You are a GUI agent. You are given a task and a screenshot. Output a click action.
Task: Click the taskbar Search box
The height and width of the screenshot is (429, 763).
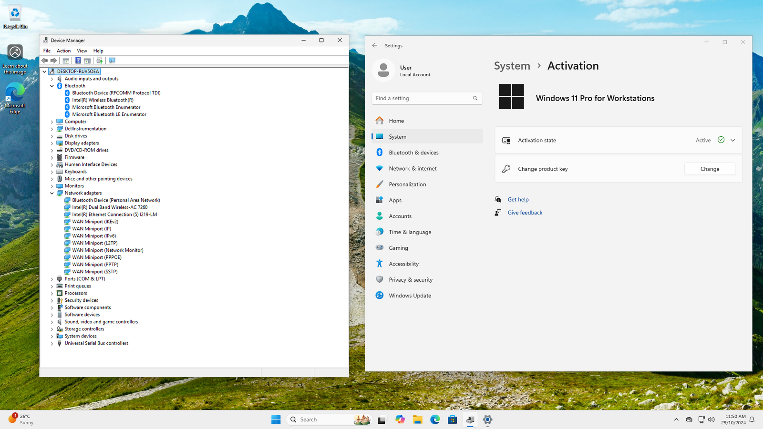pyautogui.click(x=329, y=419)
